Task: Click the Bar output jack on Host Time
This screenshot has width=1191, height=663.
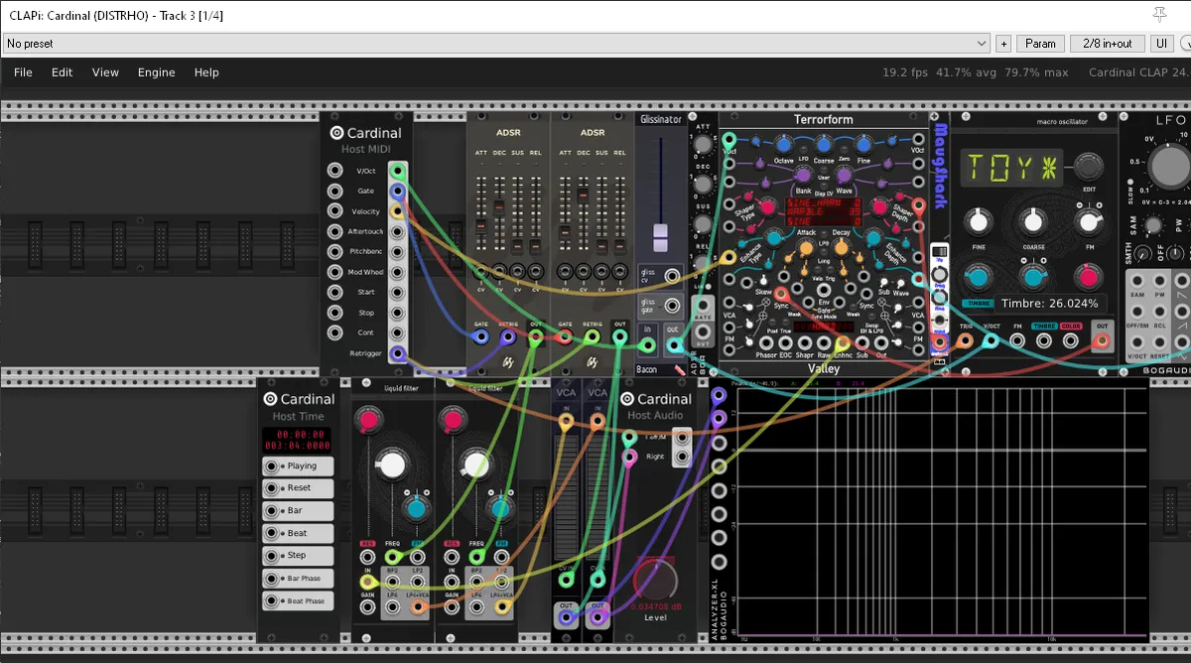Action: point(271,510)
